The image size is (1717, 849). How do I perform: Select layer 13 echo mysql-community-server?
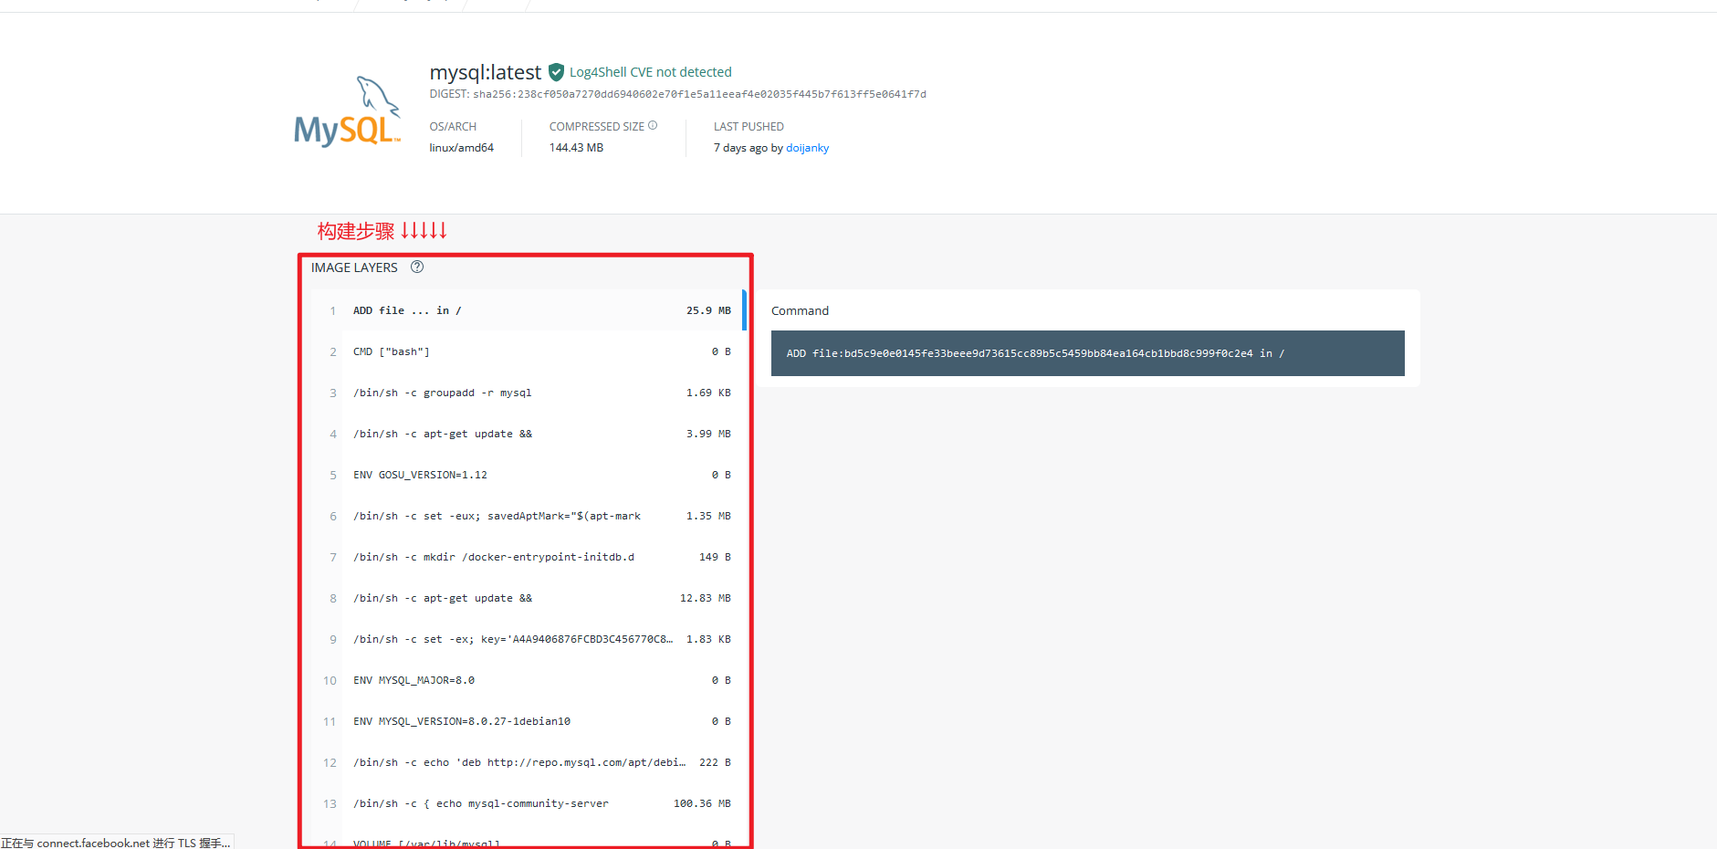529,803
